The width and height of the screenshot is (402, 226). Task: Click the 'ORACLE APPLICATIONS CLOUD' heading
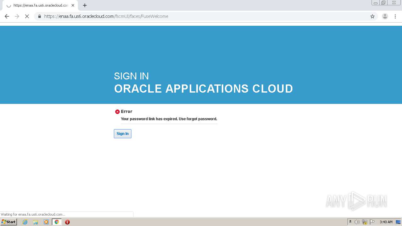pos(204,89)
